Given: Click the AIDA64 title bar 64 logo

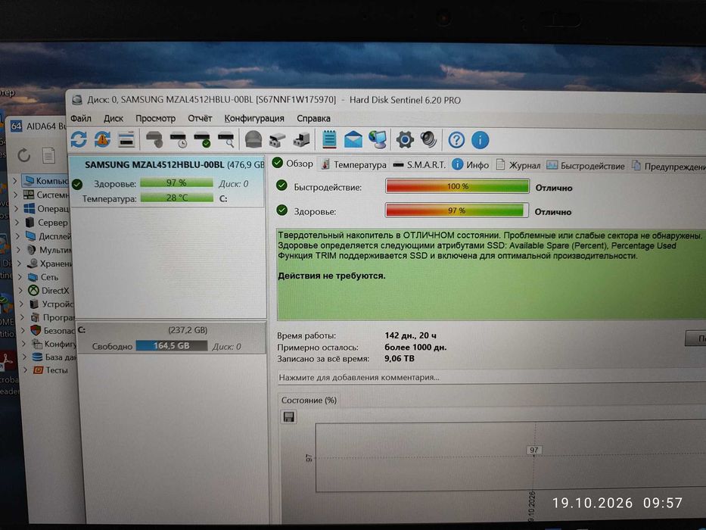Looking at the screenshot, I should pos(16,126).
